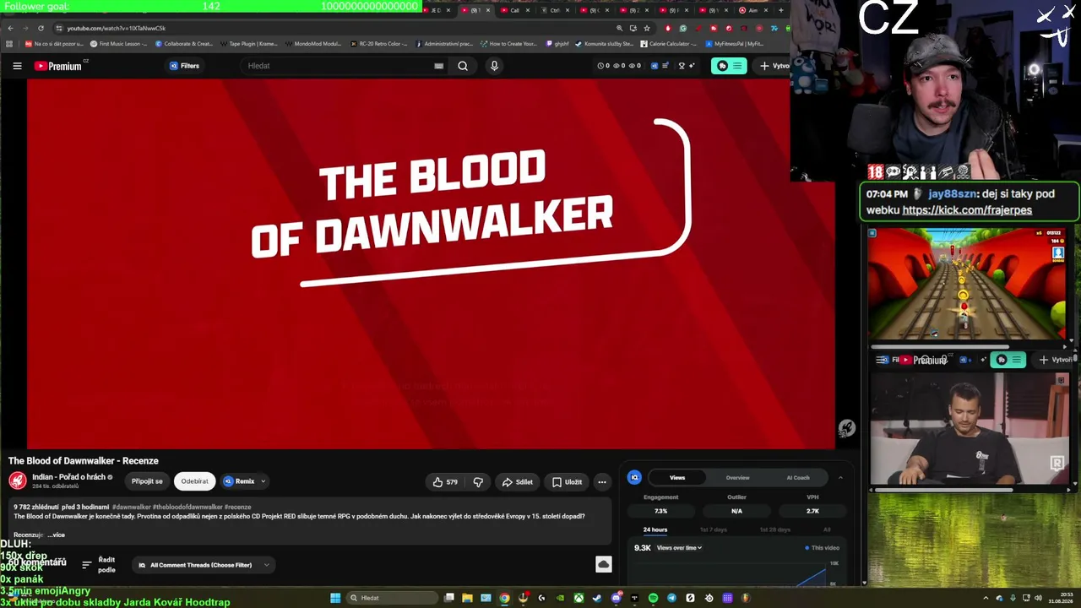Open the Windows Start menu
Viewport: 1081px width, 608px height.
click(335, 598)
